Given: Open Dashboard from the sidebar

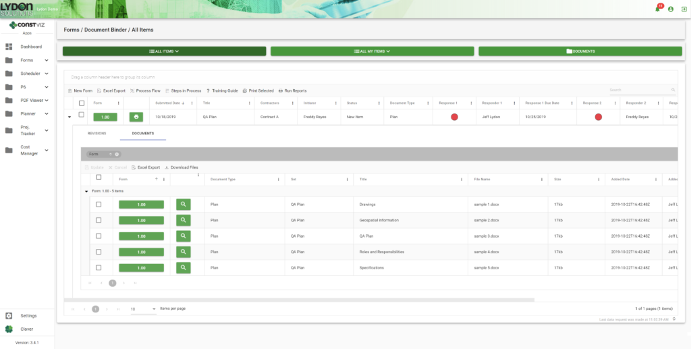Looking at the screenshot, I should coord(30,47).
